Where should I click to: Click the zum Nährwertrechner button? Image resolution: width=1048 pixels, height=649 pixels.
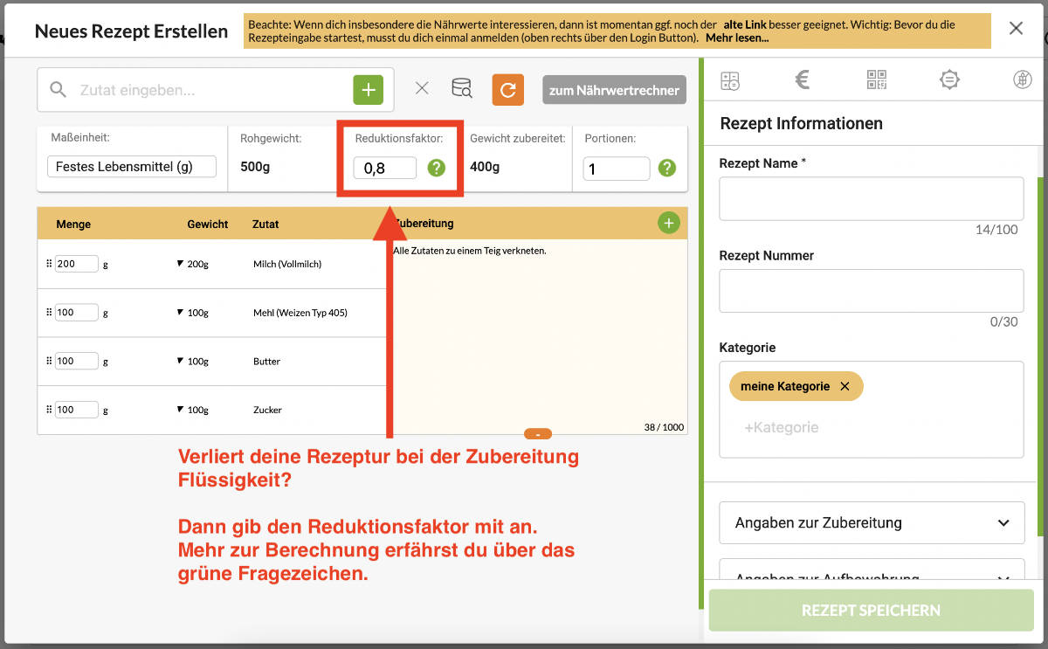tap(614, 90)
